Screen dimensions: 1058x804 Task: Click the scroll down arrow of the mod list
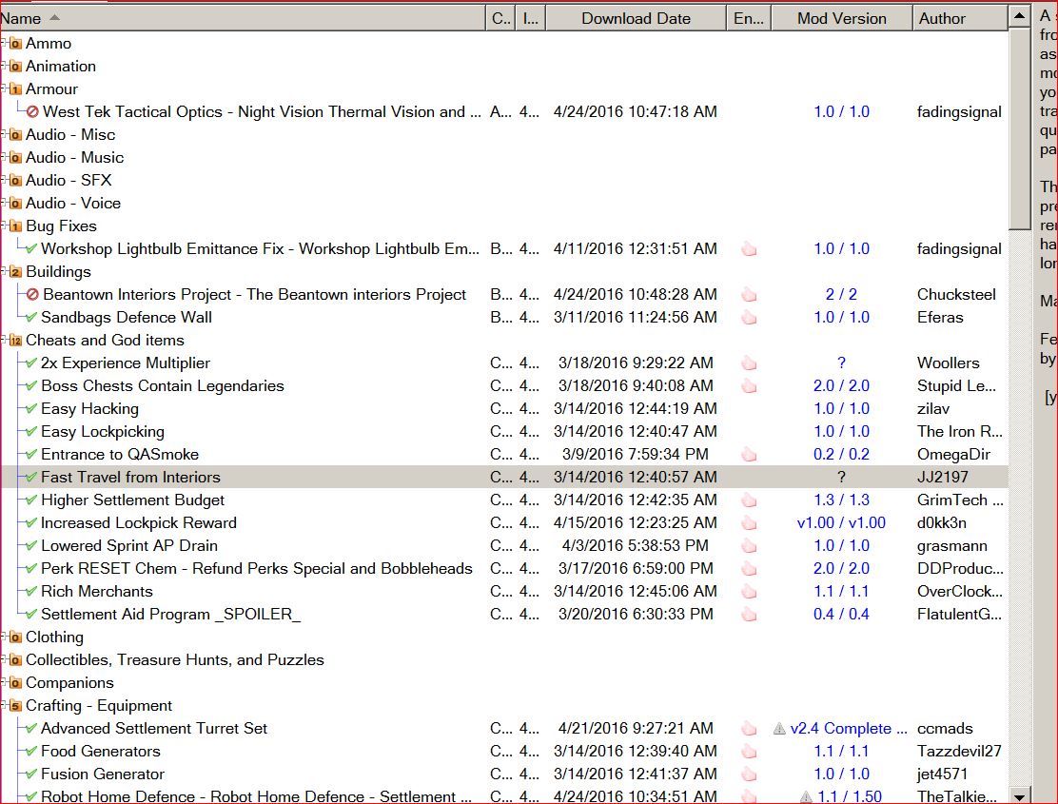[x=1019, y=795]
